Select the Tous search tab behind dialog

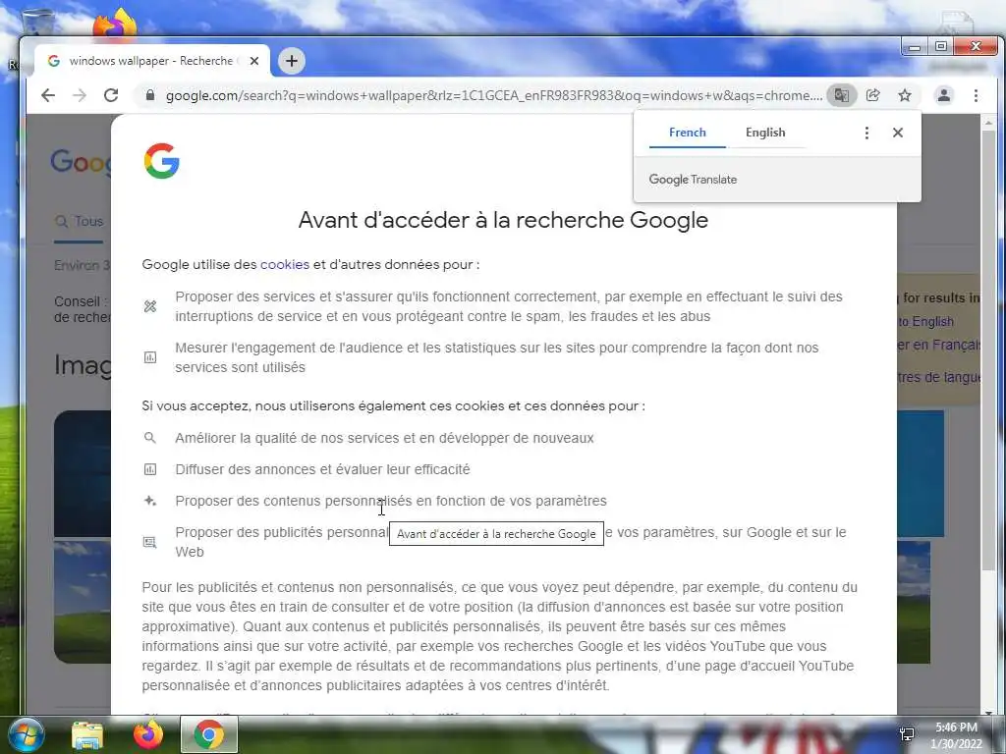pyautogui.click(x=79, y=221)
